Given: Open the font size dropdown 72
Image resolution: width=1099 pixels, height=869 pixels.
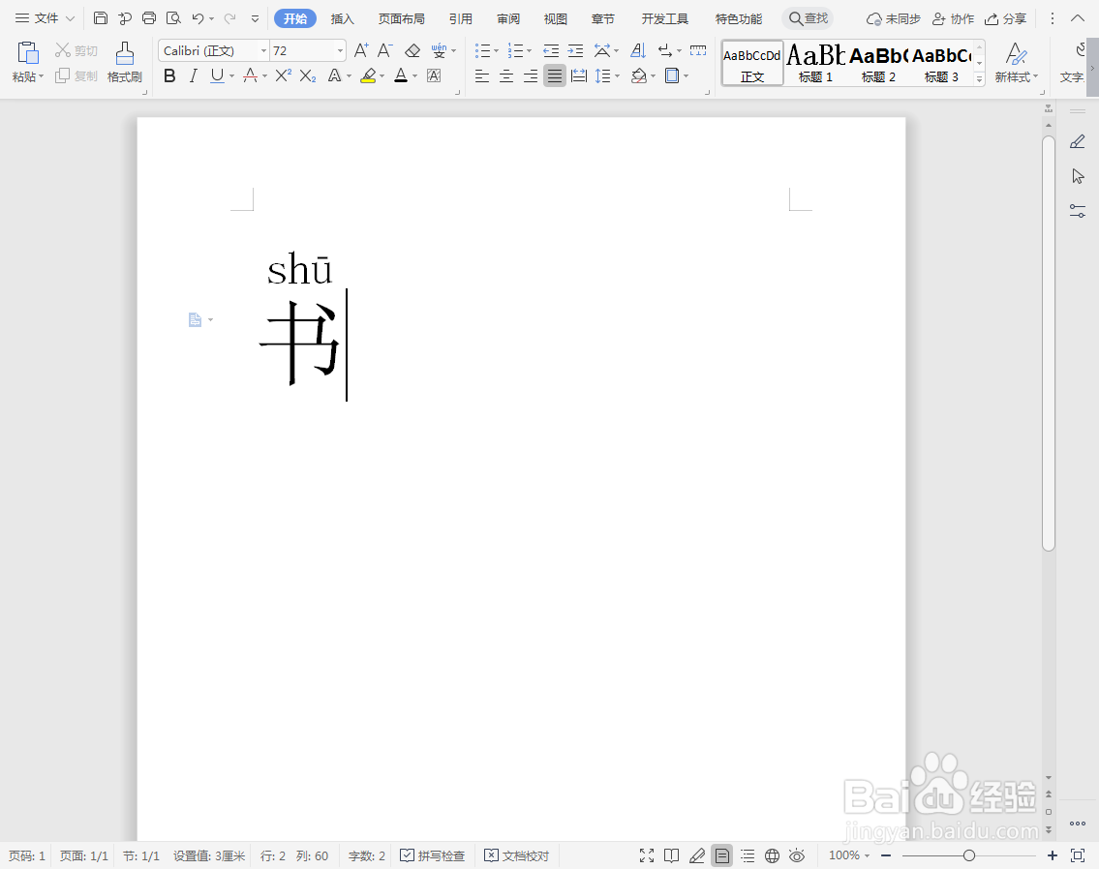Looking at the screenshot, I should pos(341,50).
